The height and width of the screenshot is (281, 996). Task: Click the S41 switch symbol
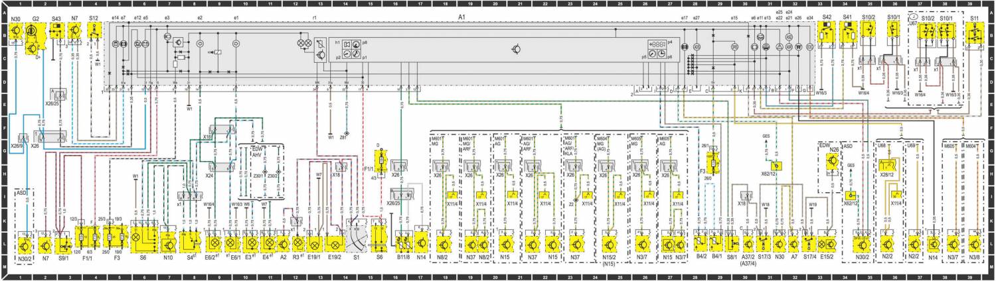[847, 32]
